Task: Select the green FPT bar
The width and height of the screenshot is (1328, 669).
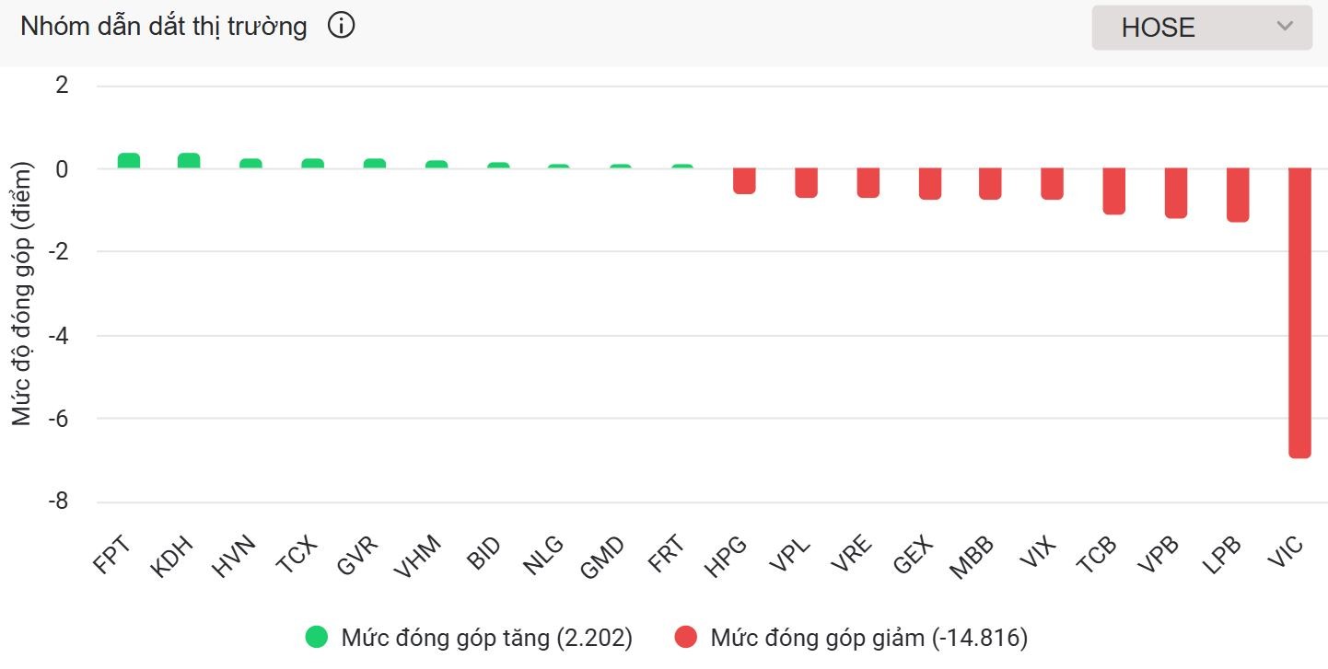Action: pos(129,161)
